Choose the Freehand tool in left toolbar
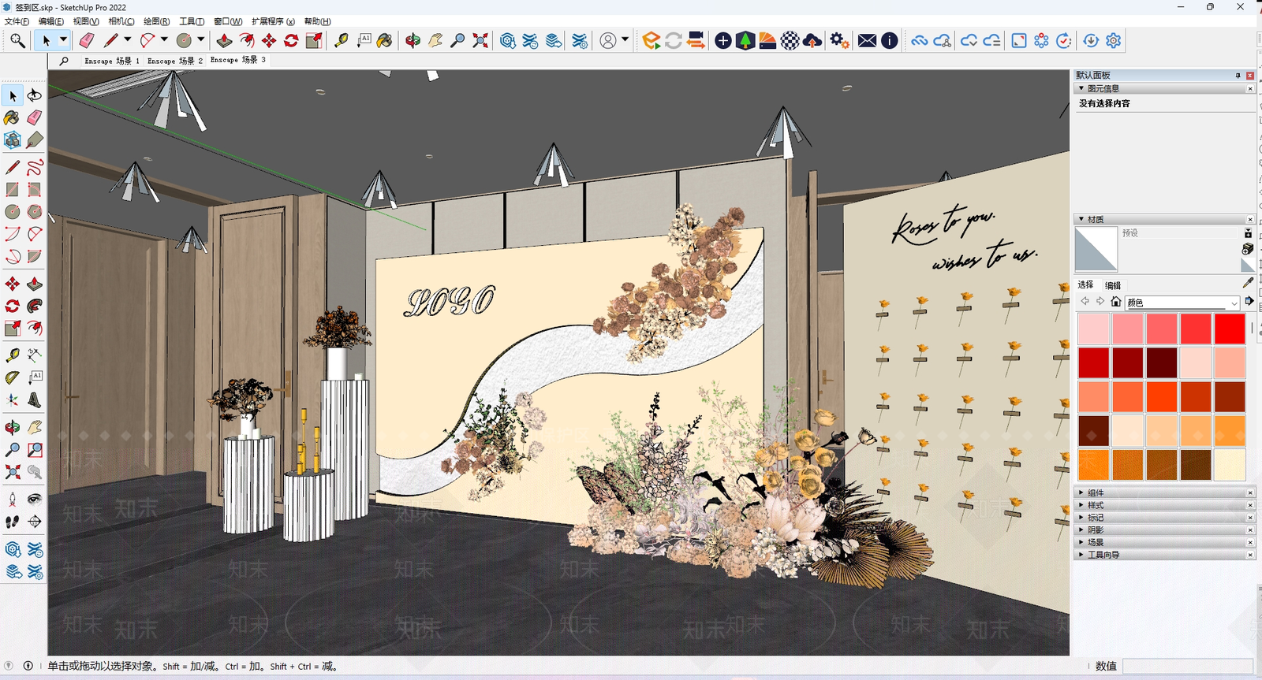Screen dimensions: 1262x680 point(35,167)
